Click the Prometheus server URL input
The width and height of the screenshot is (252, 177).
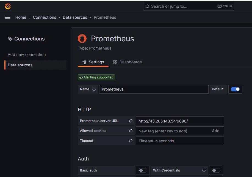180,121
